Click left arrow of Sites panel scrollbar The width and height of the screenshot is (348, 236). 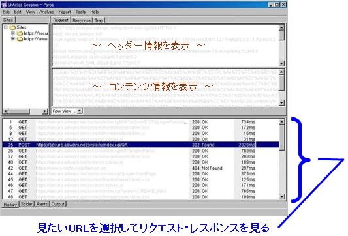tap(6, 111)
